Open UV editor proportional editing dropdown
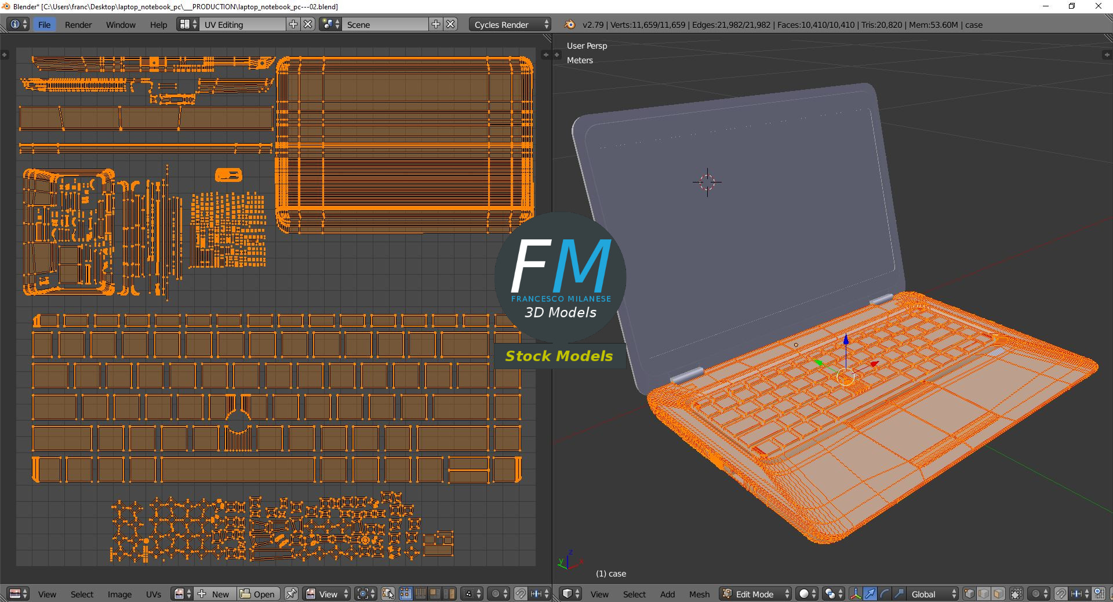Viewport: 1113px width, 602px height. [x=499, y=594]
